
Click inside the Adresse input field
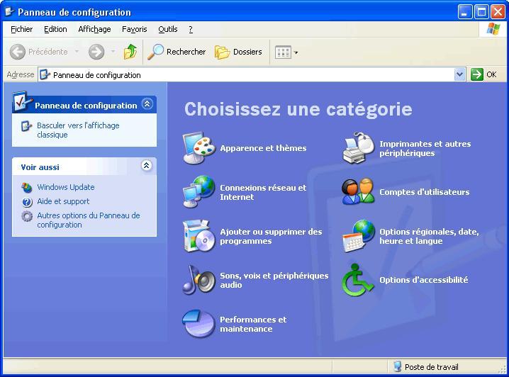(252, 75)
